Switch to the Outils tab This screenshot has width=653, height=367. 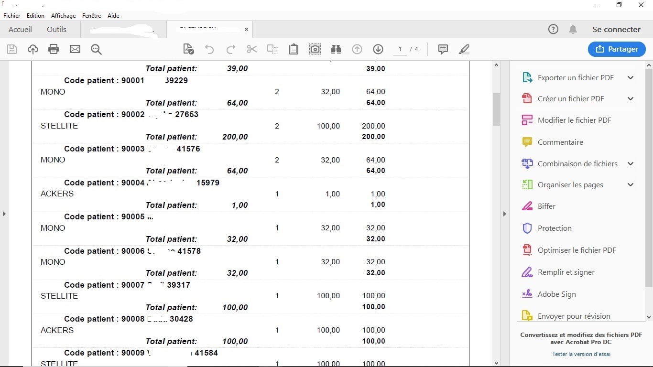coord(56,30)
